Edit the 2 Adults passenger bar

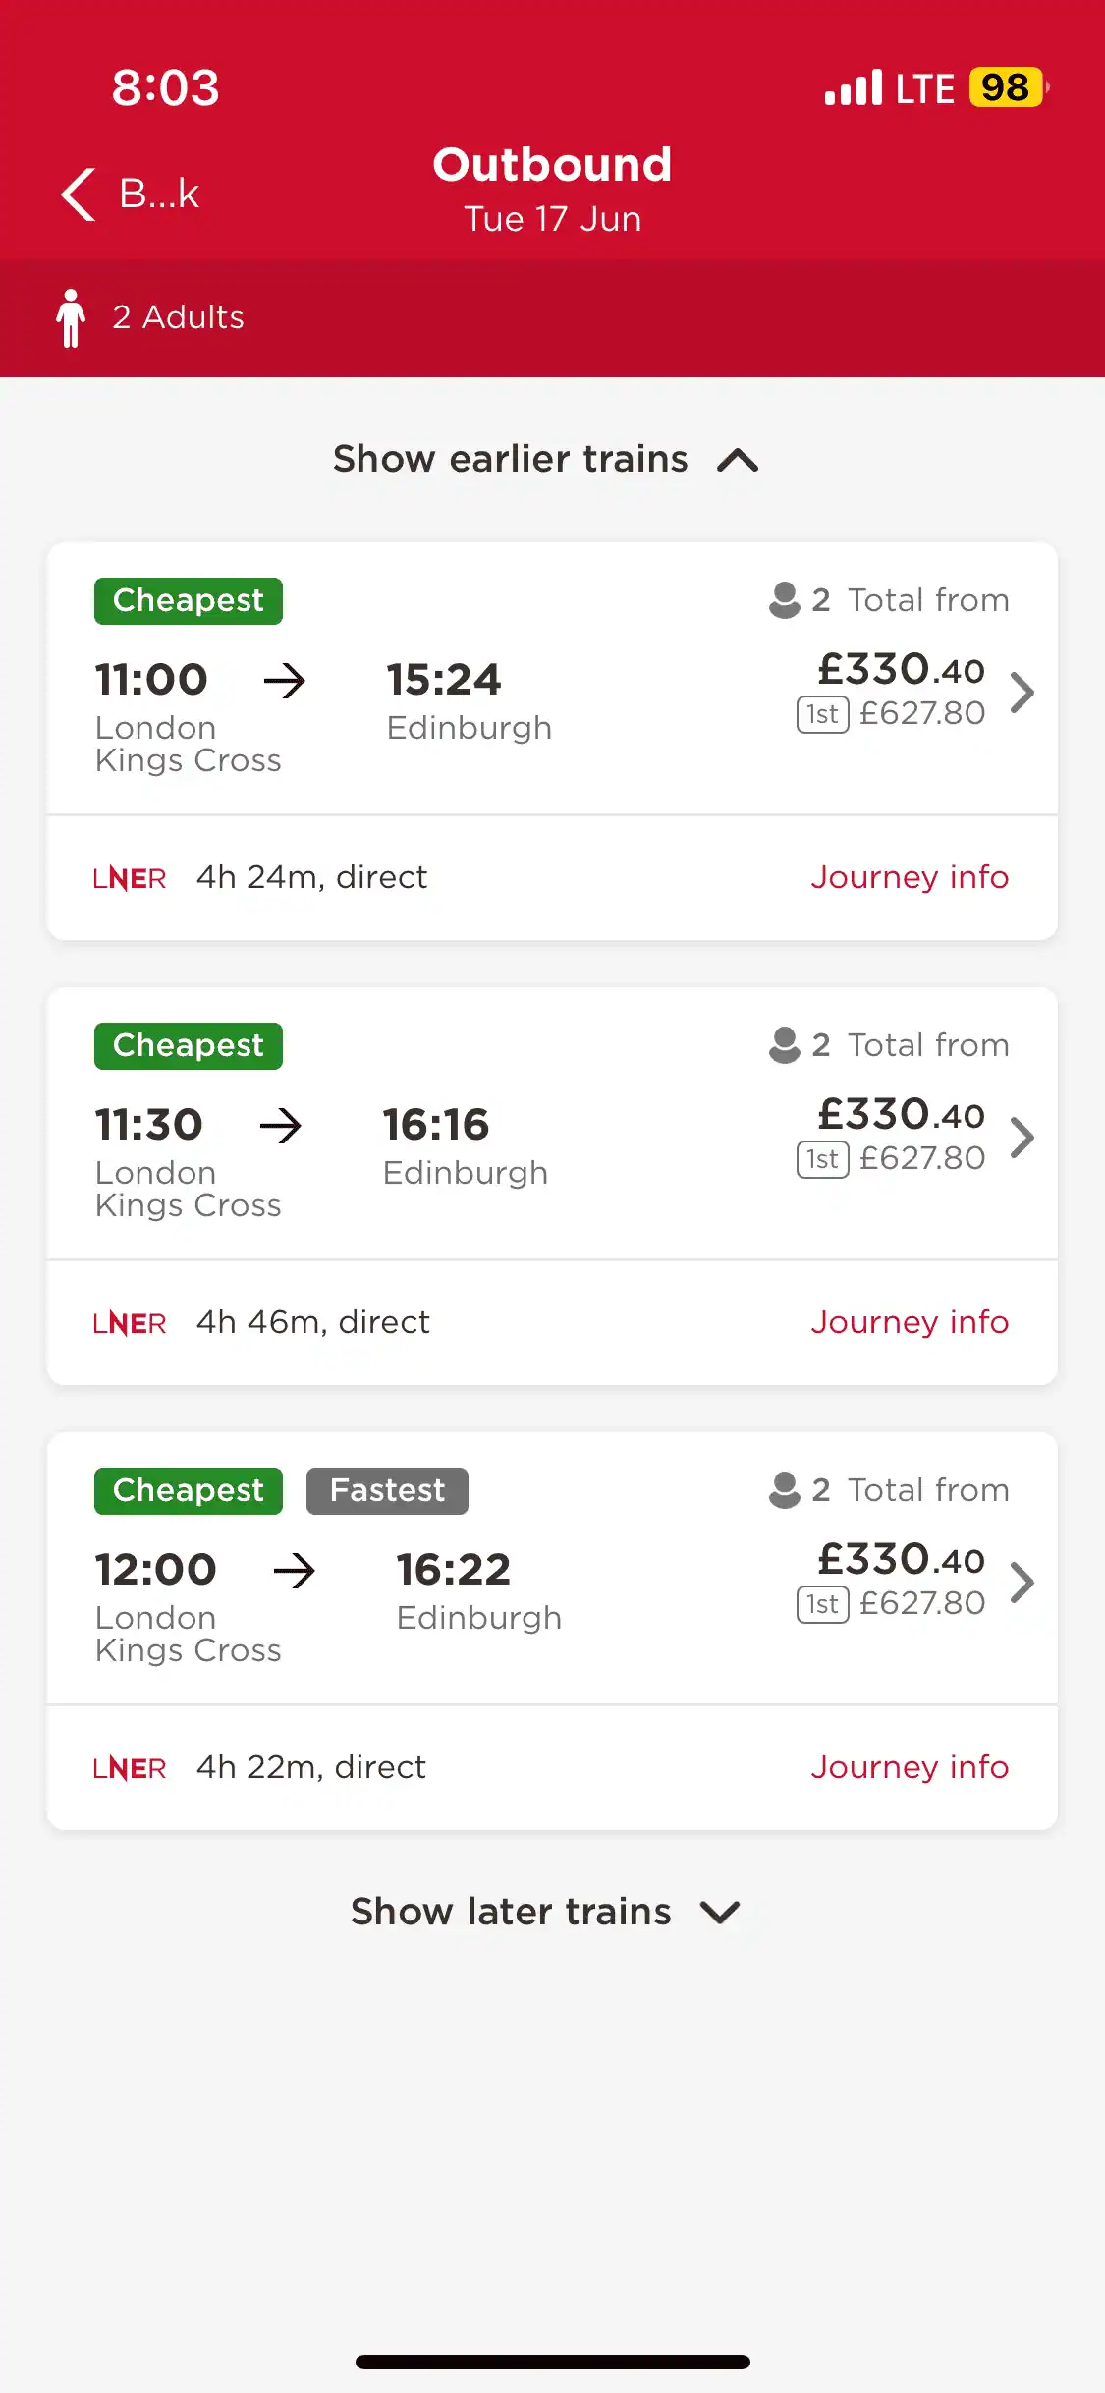tap(552, 318)
